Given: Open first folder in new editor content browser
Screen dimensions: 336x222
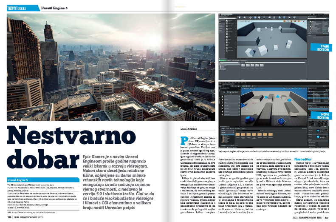Looking at the screenshot, I should tap(237, 134).
